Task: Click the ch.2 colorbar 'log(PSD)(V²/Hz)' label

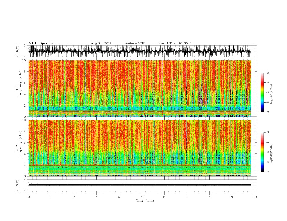Action: [x=271, y=154]
